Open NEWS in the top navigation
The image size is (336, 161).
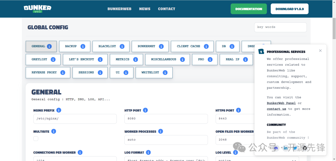point(145,9)
